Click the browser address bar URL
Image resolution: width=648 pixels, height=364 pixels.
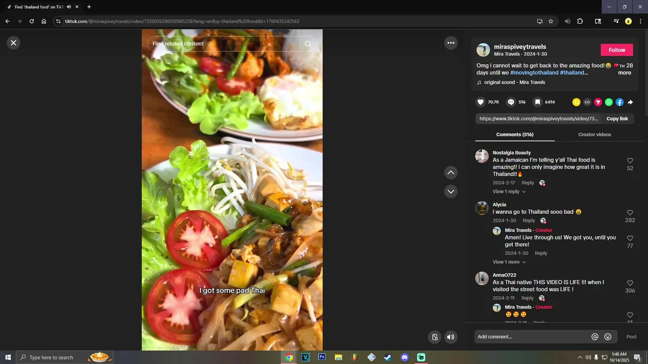(182, 21)
